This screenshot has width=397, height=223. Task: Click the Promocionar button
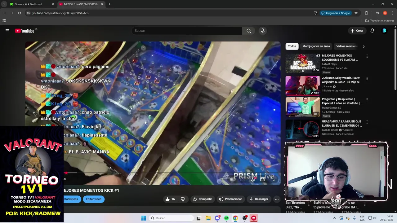[x=230, y=199]
